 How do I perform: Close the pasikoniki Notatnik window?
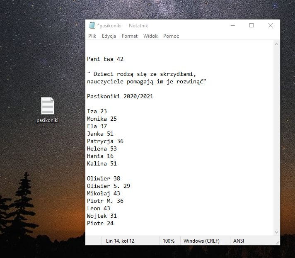[270, 26]
